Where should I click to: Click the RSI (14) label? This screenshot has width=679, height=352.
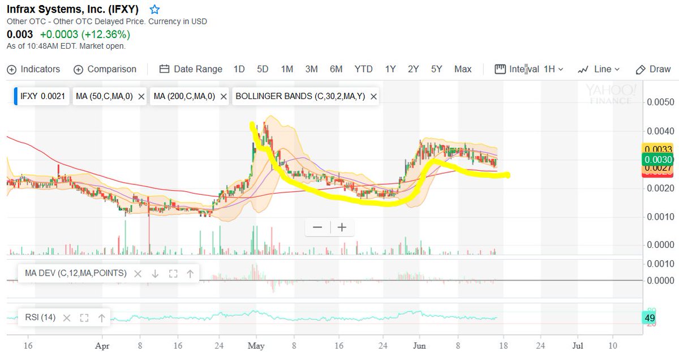pos(40,317)
